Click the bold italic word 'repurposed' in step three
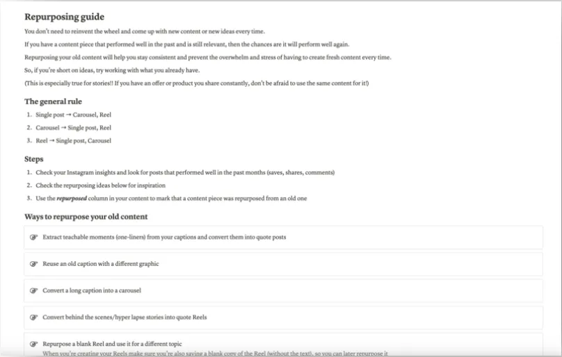 coord(72,199)
